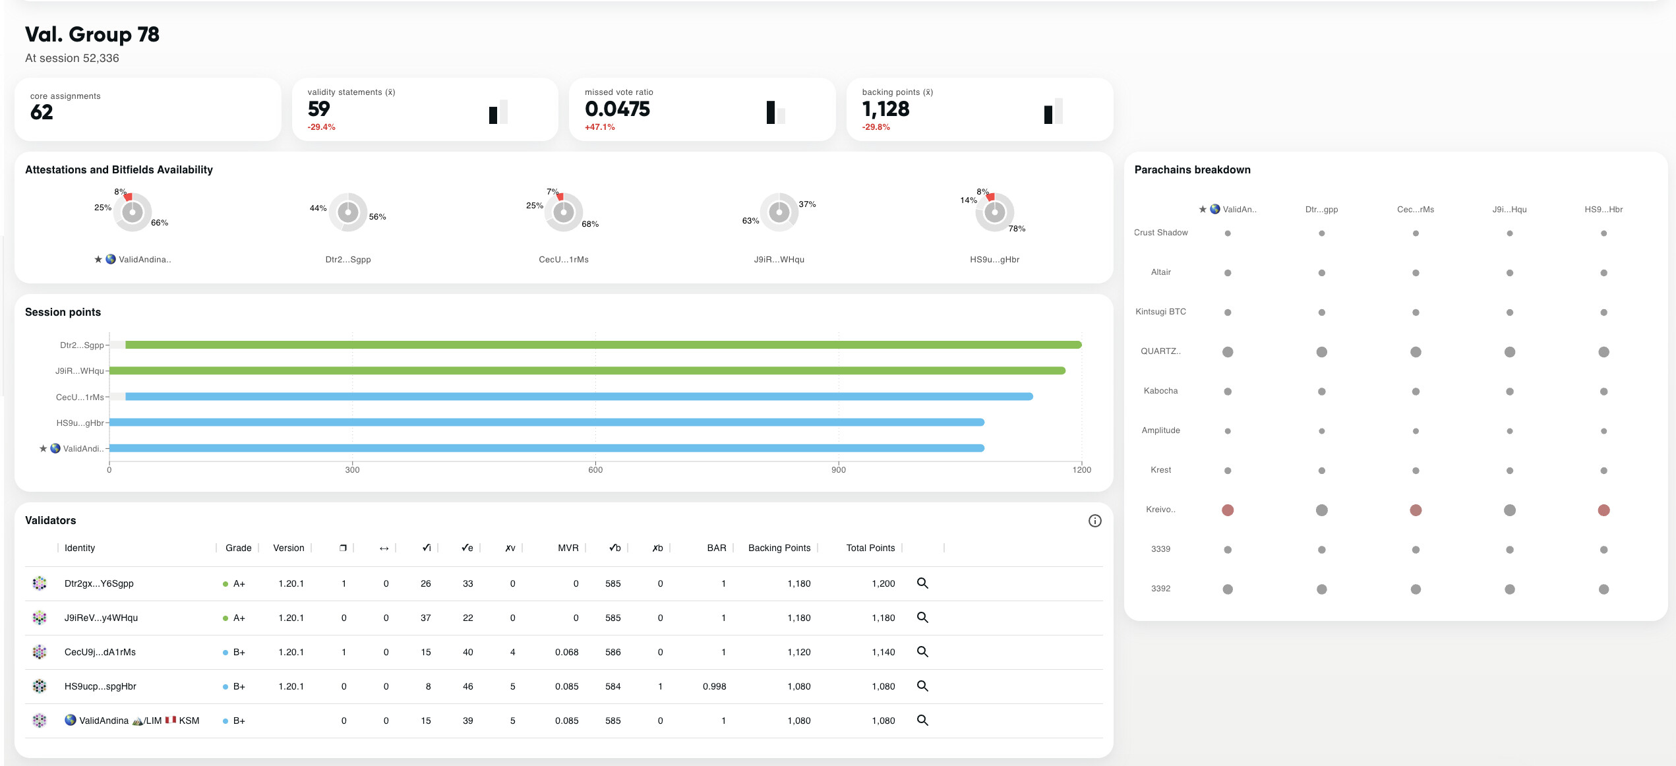This screenshot has height=766, width=1676.
Task: Click the Validators info circle icon
Action: coord(1094,521)
